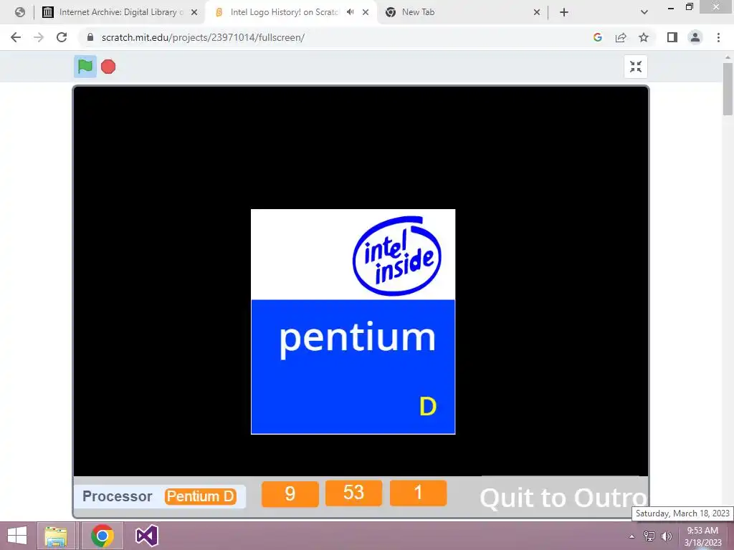Reload the Scratch page
734x550 pixels.
coord(62,37)
